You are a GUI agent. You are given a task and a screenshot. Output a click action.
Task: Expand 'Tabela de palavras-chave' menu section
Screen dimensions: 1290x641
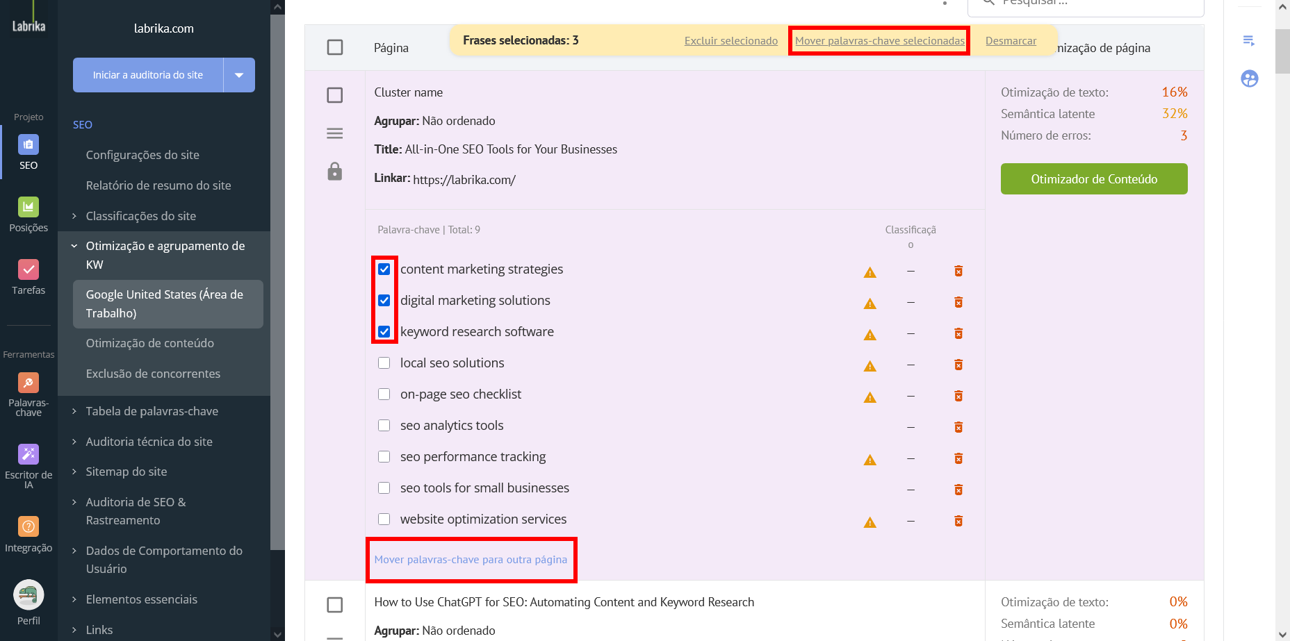point(152,411)
